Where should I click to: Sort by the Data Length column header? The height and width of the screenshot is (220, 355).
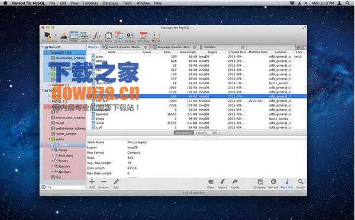188,52
